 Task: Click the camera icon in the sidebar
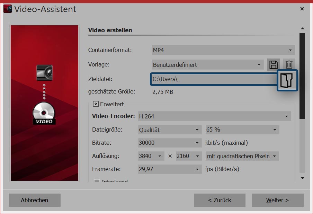[45, 73]
